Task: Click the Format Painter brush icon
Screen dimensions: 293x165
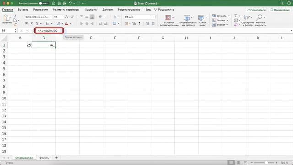Action: click(15, 24)
